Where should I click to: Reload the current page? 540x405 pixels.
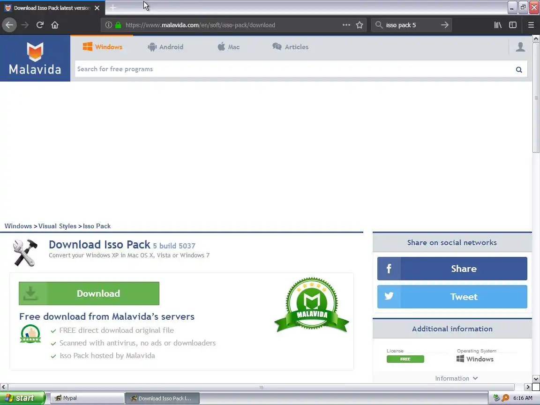pos(40,25)
